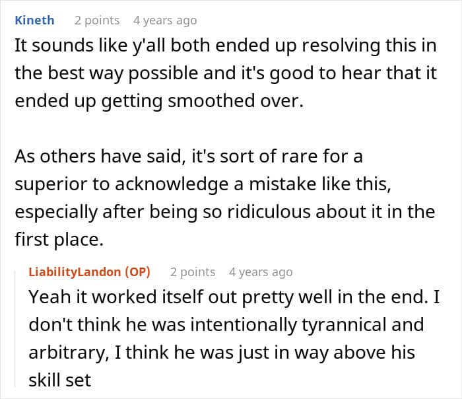Viewport: 462px width, 399px height.
Task: Click the words "skill set" ending the reply
Action: [x=60, y=380]
